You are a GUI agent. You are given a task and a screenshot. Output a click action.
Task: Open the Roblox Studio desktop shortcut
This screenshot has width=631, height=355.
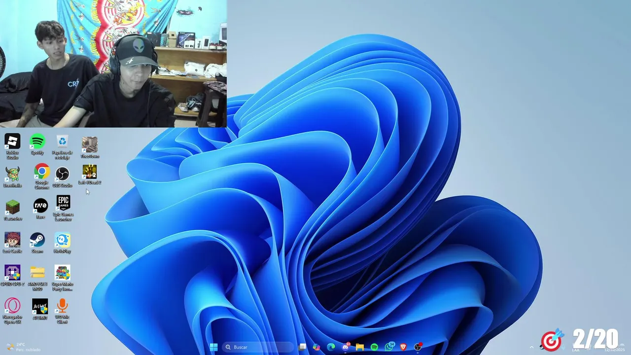pyautogui.click(x=12, y=146)
